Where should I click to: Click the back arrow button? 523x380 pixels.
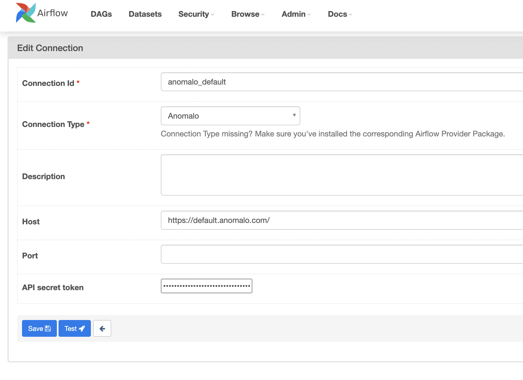pos(102,328)
